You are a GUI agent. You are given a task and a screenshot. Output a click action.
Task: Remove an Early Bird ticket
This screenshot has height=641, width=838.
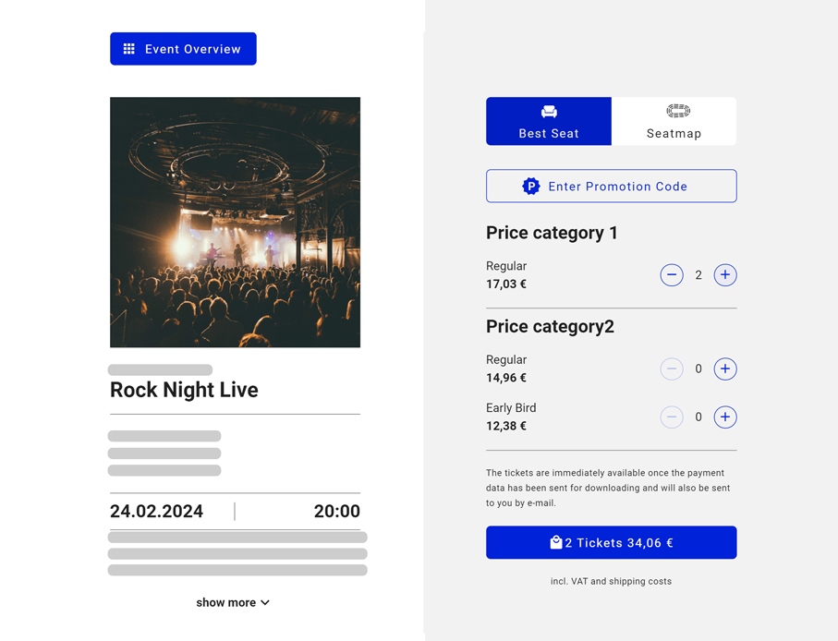pos(672,417)
